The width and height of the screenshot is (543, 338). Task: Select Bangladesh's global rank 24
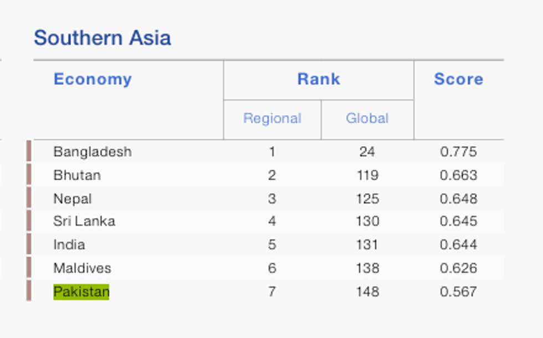(x=367, y=152)
